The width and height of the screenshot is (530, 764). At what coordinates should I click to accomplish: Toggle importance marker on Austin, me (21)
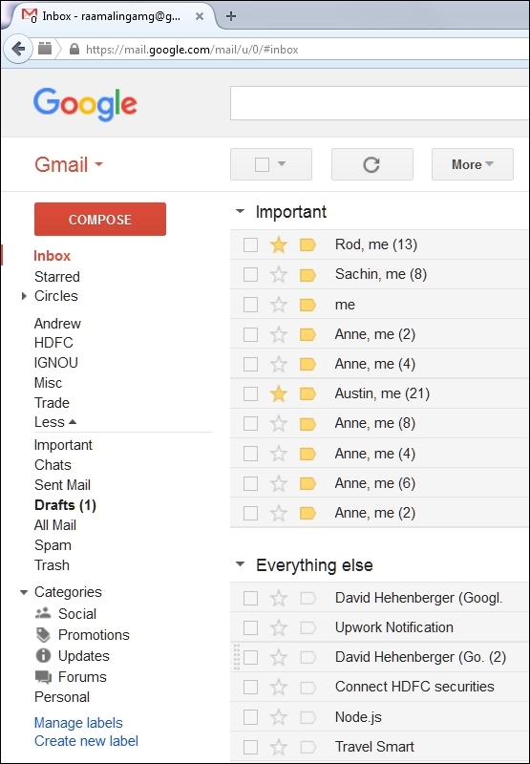pyautogui.click(x=307, y=393)
